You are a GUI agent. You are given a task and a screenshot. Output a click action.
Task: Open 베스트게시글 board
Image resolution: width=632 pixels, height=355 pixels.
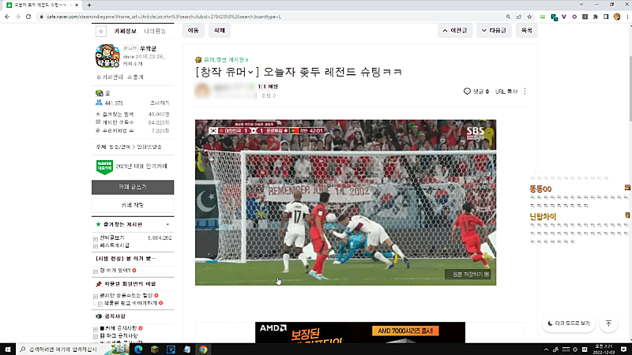coord(114,245)
